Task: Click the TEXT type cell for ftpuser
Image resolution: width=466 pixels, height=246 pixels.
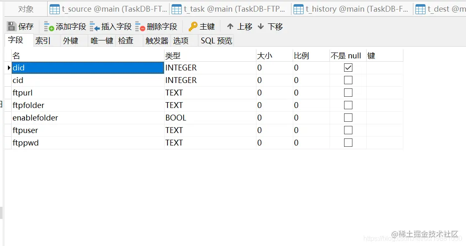Action: tap(210, 130)
